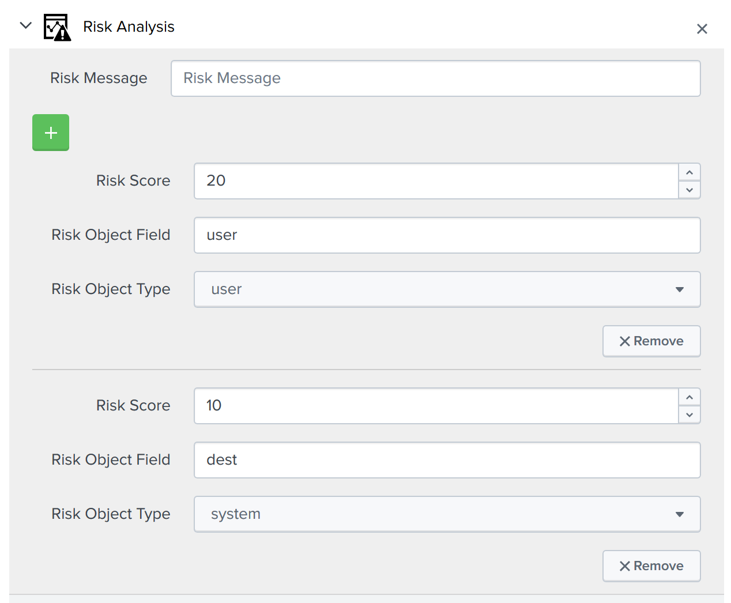
Task: Select the Risk Object Field containing dest
Action: pyautogui.click(x=447, y=460)
